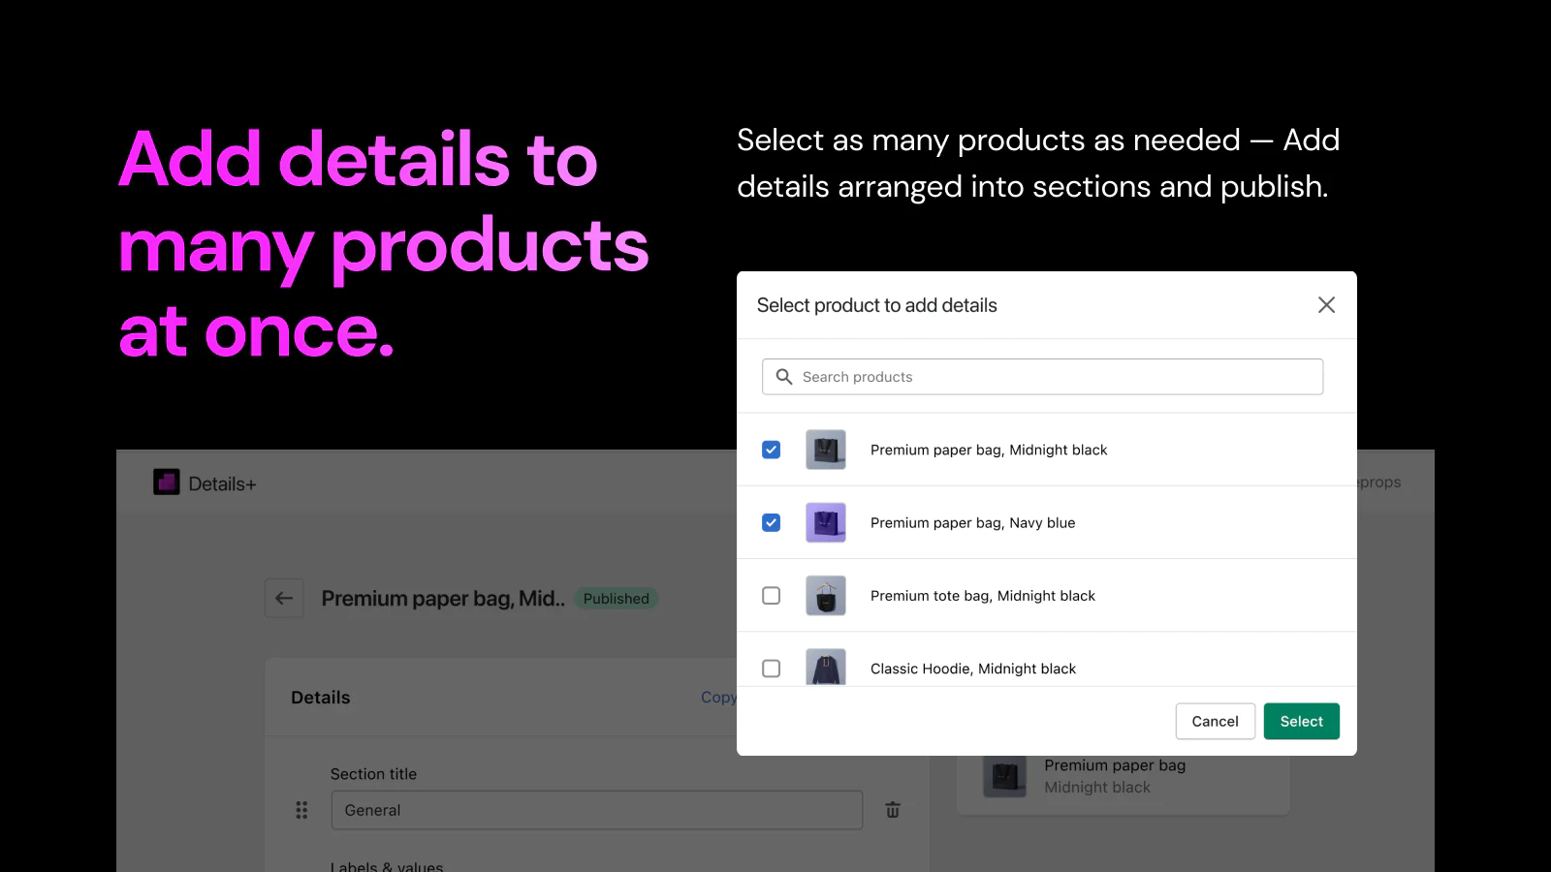
Task: Uncheck Premium paper bag, Navy blue
Action: coord(772,523)
